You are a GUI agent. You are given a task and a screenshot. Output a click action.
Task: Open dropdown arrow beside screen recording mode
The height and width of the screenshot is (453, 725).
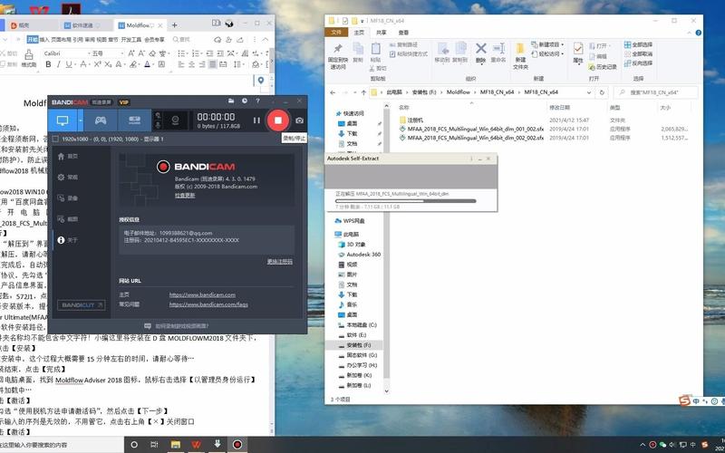(x=81, y=120)
